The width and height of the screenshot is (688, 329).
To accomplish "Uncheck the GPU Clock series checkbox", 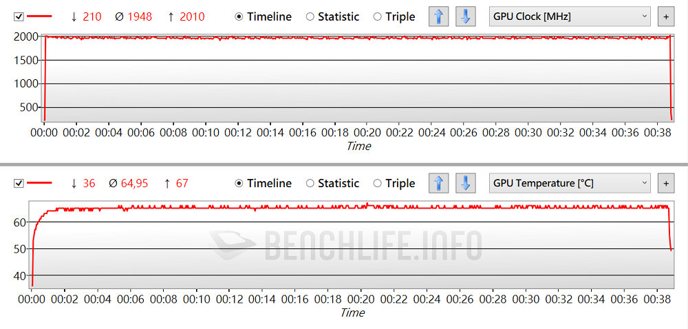I will pyautogui.click(x=19, y=17).
